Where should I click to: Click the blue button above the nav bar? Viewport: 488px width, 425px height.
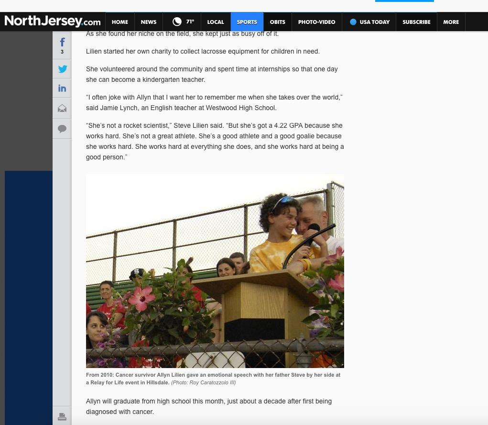tap(404, 1)
